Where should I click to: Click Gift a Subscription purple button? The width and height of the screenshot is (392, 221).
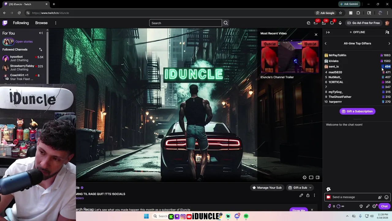[x=357, y=111]
